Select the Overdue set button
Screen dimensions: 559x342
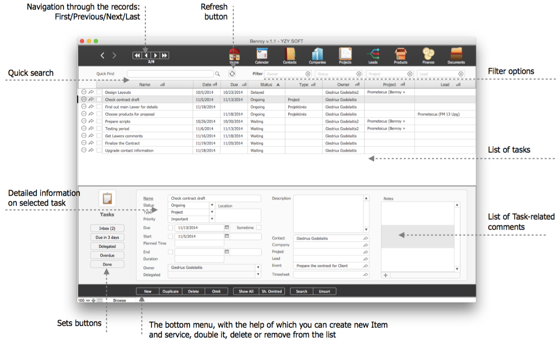[107, 255]
